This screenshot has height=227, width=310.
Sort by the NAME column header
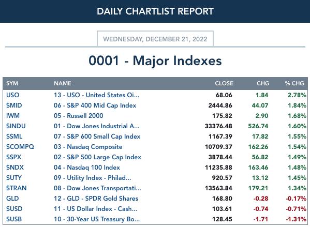[63, 83]
